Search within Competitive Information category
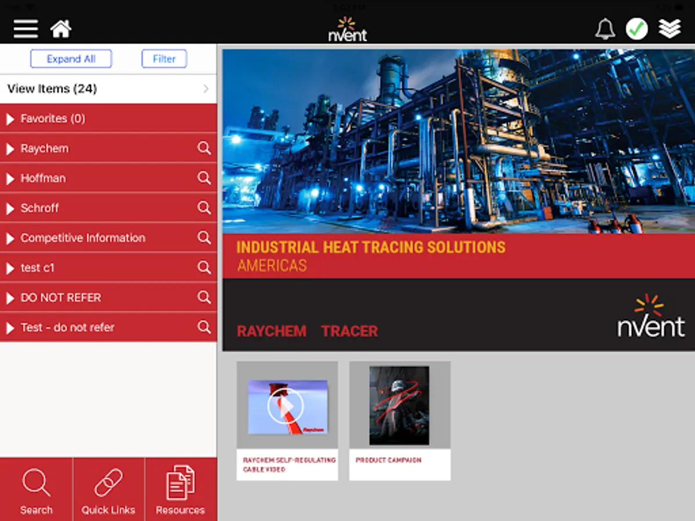 [x=204, y=237]
